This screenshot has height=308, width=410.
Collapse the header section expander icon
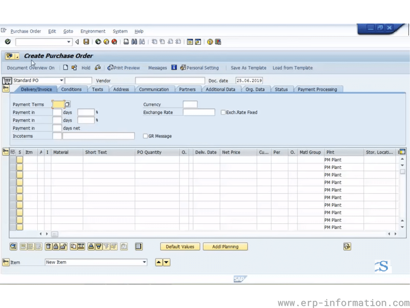6,89
